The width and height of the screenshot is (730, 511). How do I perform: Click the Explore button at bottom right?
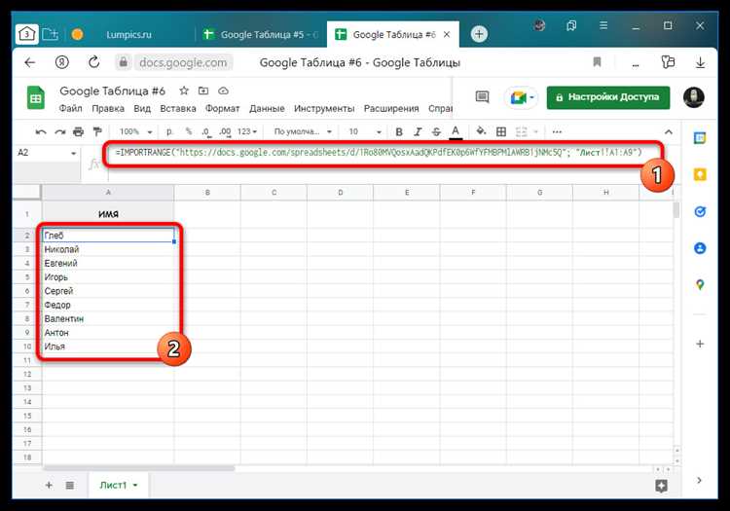pyautogui.click(x=661, y=486)
